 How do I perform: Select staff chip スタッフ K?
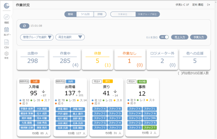135,109
